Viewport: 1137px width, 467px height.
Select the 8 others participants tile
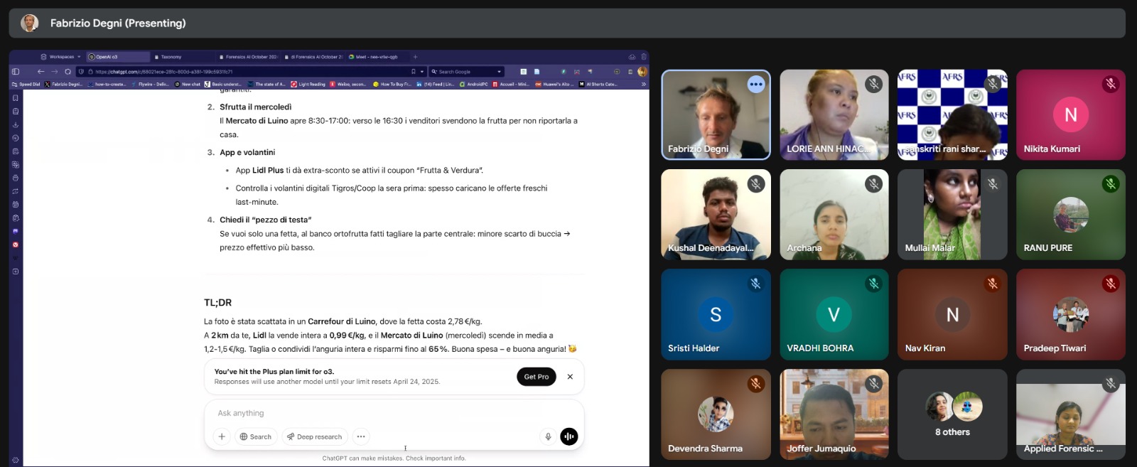click(x=952, y=414)
